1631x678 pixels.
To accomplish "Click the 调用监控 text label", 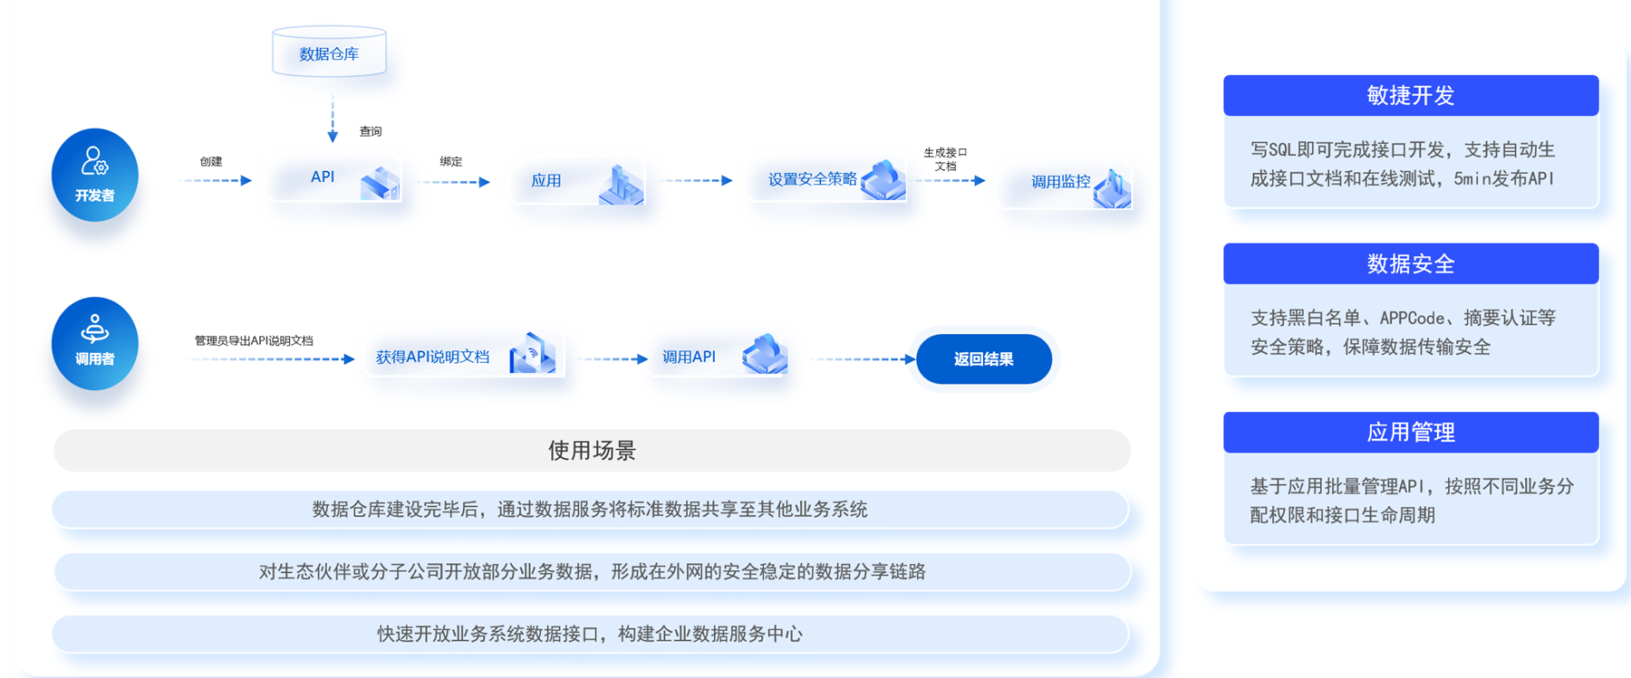I will click(1061, 182).
